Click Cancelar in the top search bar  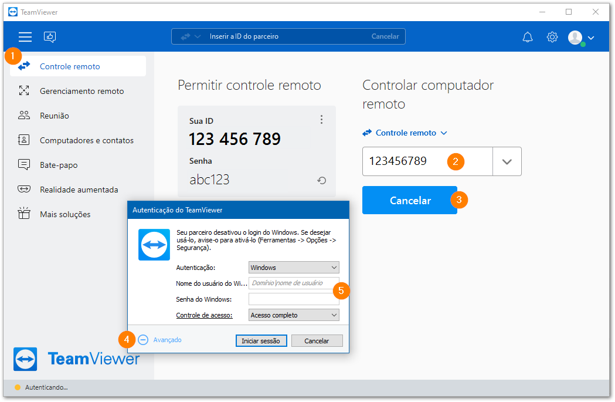(x=385, y=36)
